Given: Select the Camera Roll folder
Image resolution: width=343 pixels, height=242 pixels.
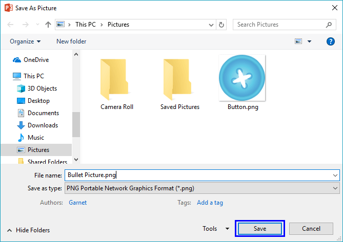Looking at the screenshot, I should tap(117, 83).
